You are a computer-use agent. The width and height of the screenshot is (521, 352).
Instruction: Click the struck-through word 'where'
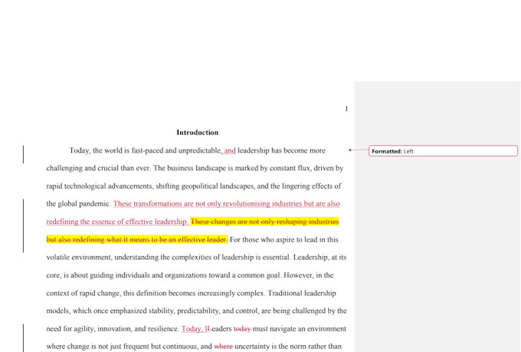point(223,347)
